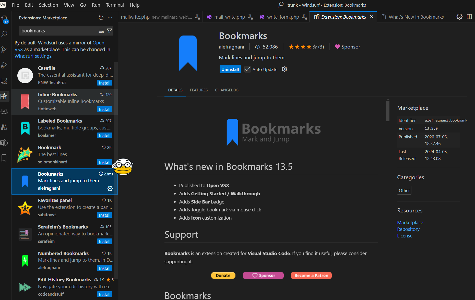Open the Marketplace resource link
475x300 pixels.
[x=410, y=222]
